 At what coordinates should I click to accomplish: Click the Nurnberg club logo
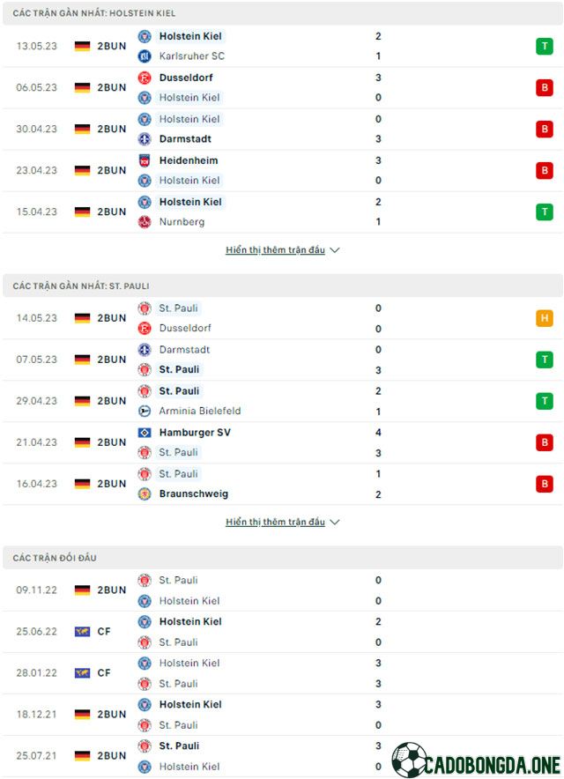[145, 222]
